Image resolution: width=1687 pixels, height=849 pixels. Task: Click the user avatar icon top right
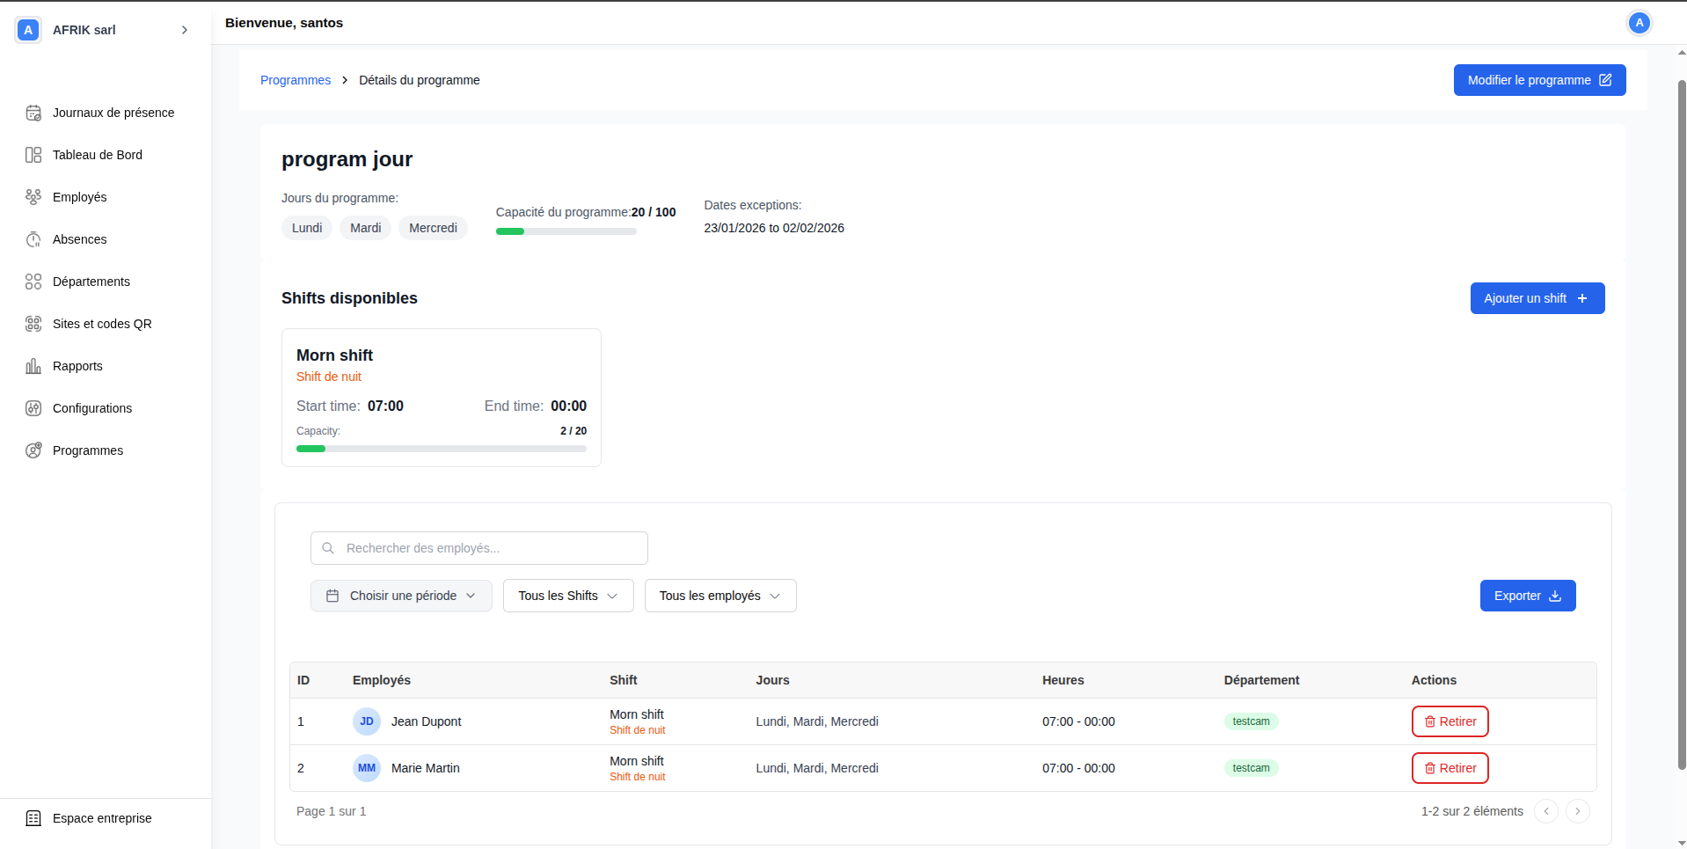coord(1639,23)
